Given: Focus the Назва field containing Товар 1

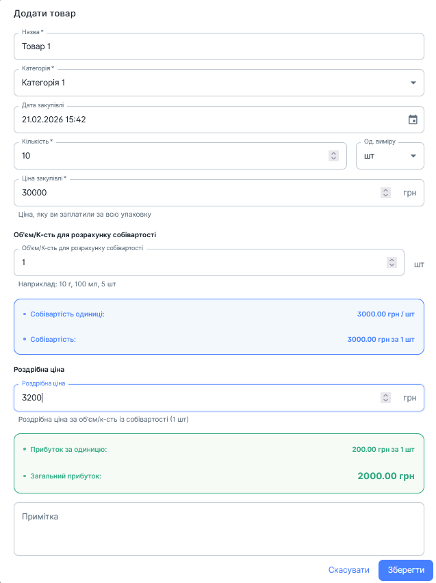Looking at the screenshot, I should pyautogui.click(x=219, y=46).
